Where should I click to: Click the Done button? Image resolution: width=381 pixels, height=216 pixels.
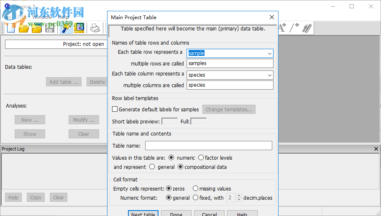[176, 214]
